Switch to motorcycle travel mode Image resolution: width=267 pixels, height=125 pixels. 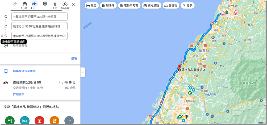tap(35, 3)
